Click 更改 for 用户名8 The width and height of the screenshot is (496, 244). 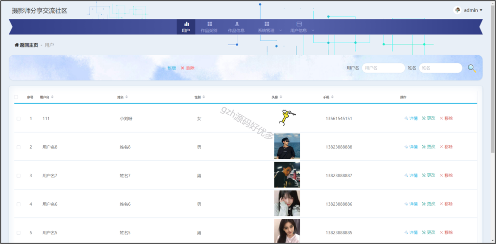click(x=429, y=147)
